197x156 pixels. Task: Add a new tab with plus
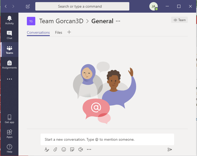[69, 32]
